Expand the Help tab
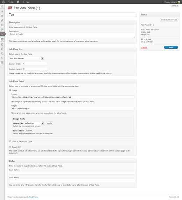182x200 pixels. 175,6
